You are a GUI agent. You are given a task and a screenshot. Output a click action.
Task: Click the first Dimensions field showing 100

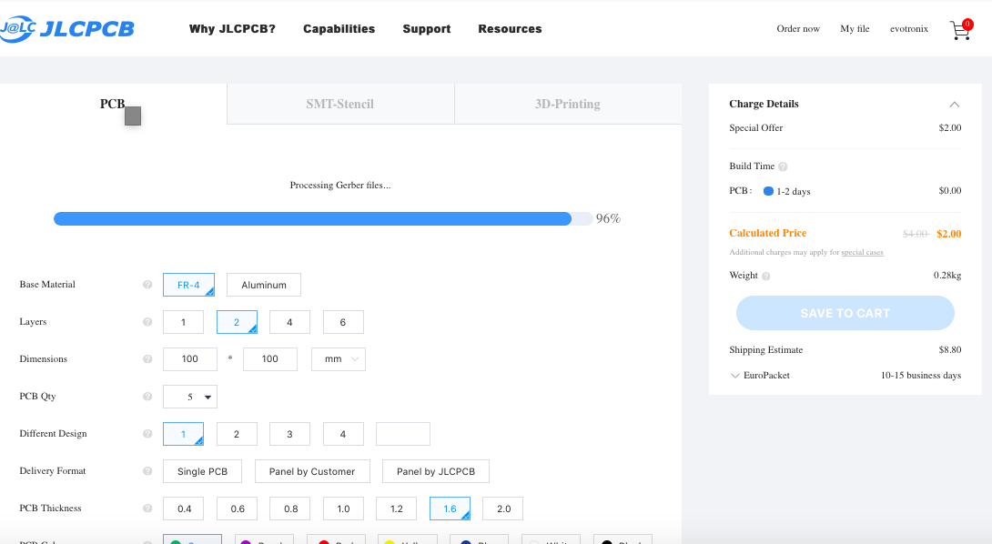[190, 359]
